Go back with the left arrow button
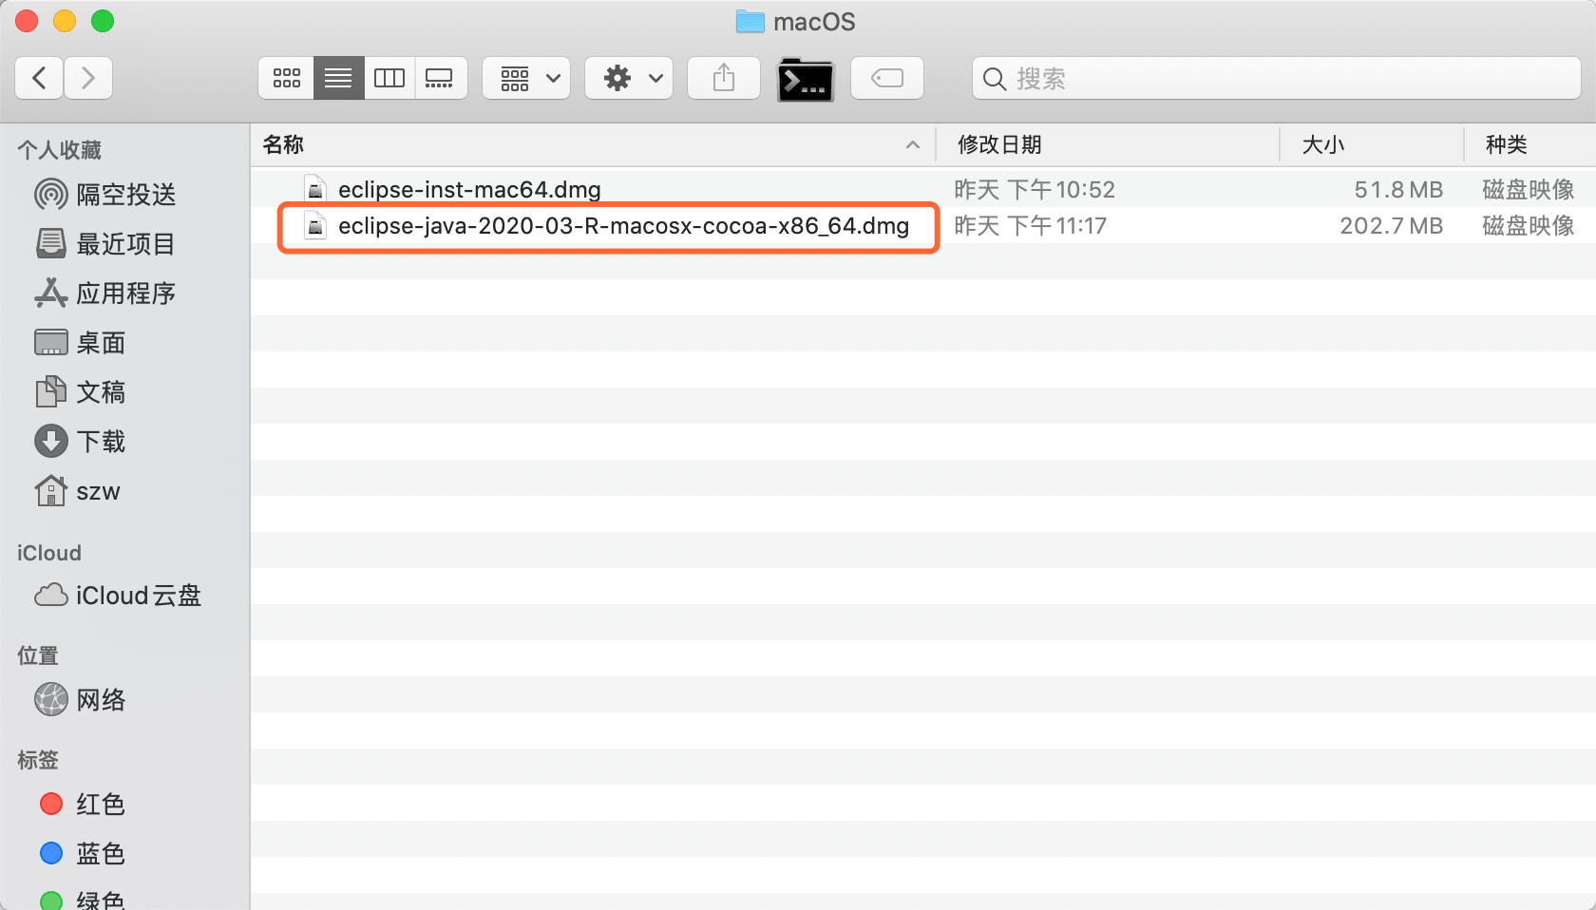The height and width of the screenshot is (910, 1596). [40, 78]
